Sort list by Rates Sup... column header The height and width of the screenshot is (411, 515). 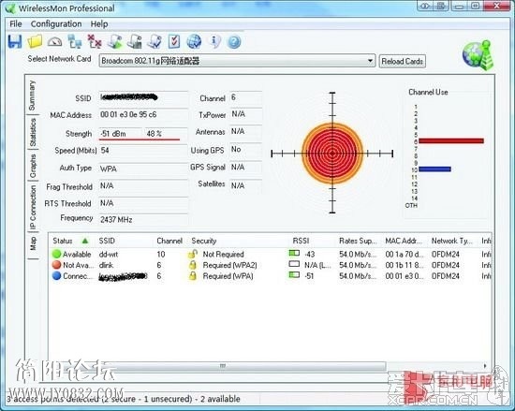(x=358, y=241)
